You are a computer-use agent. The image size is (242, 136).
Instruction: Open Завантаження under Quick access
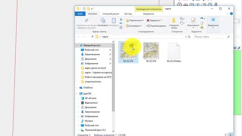tap(92, 54)
